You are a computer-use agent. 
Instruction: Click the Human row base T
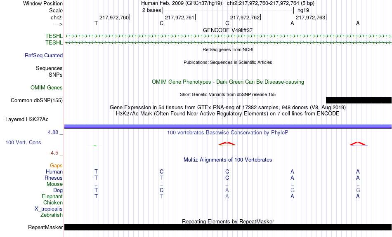tap(96, 171)
